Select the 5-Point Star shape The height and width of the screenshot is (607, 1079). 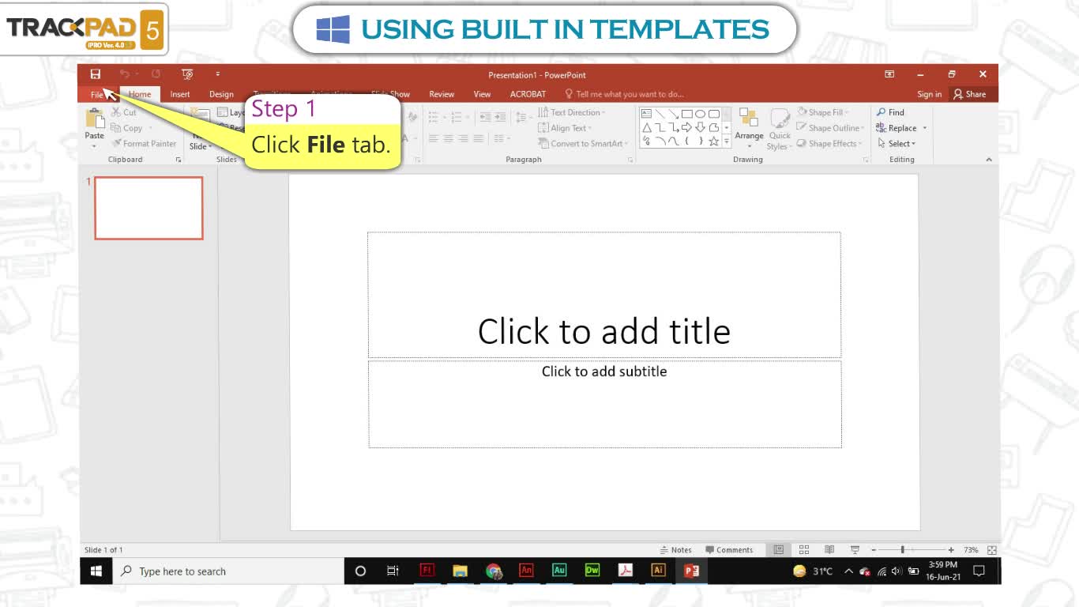(714, 141)
